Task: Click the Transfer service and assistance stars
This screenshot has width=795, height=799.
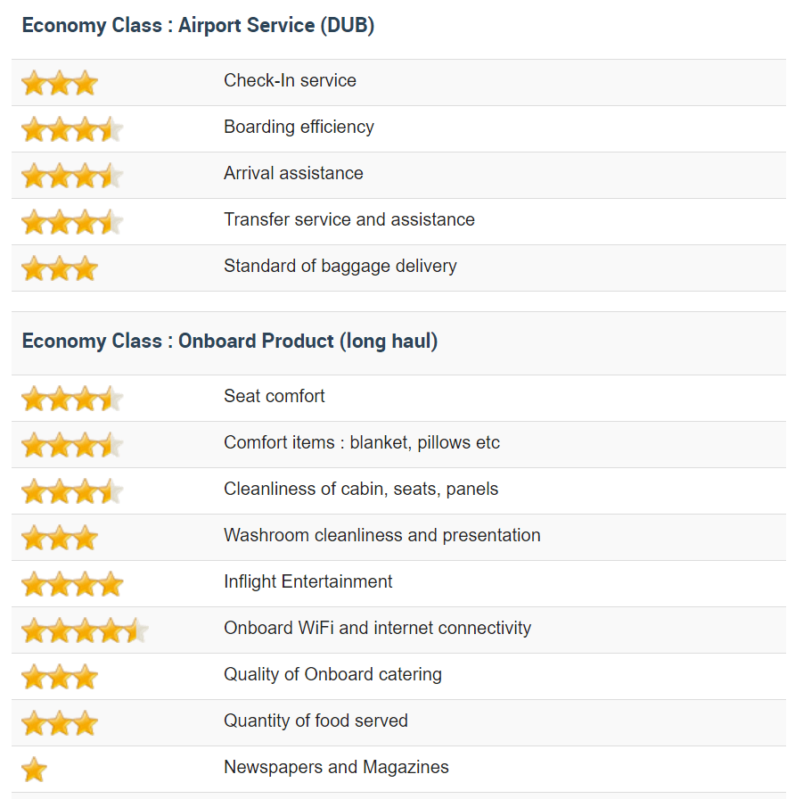Action: coord(71,222)
